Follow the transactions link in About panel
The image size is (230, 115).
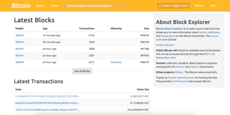point(168,36)
